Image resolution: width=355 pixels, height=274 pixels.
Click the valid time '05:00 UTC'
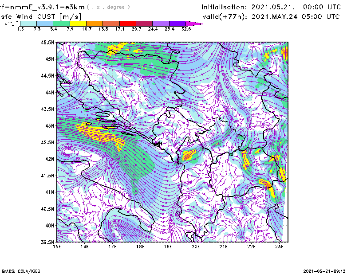320,17
